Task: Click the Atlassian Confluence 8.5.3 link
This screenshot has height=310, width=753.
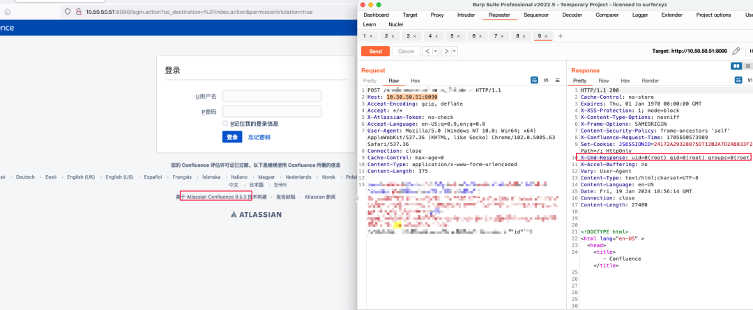Action: [x=216, y=197]
